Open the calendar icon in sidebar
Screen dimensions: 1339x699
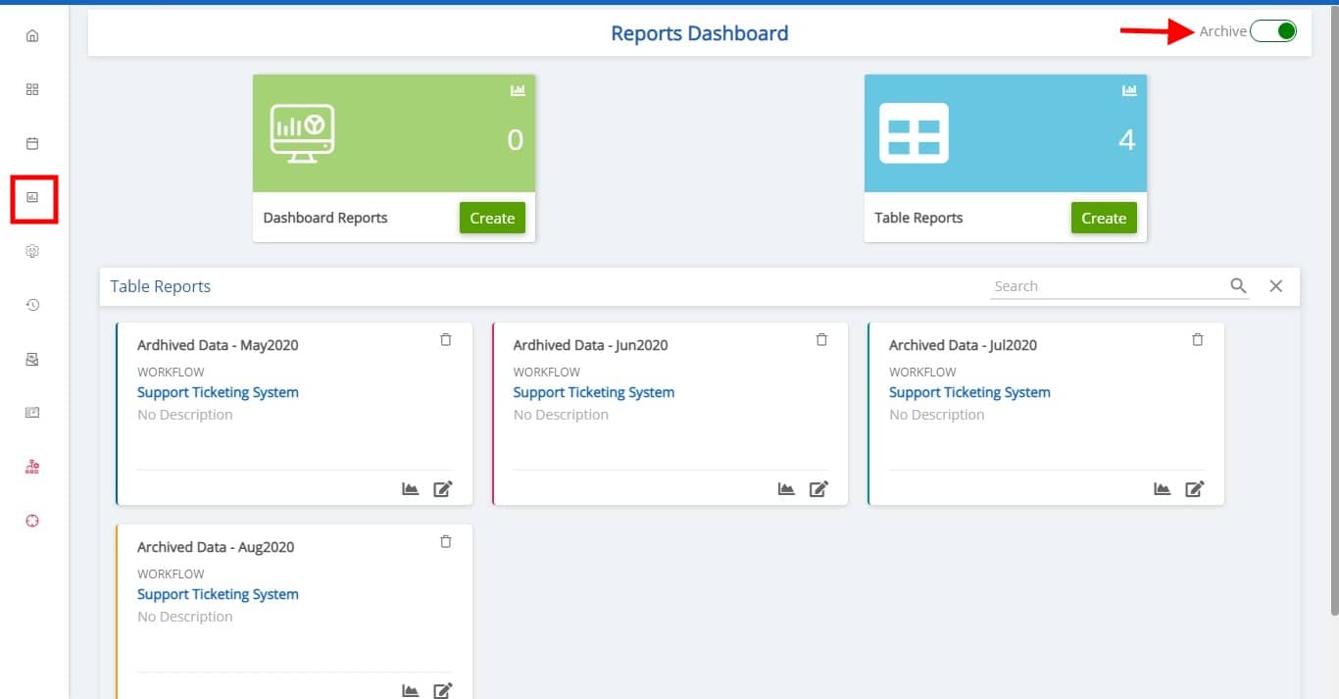click(x=32, y=143)
